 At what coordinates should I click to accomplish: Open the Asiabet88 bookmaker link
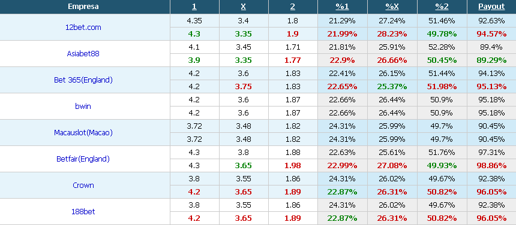pyautogui.click(x=83, y=54)
